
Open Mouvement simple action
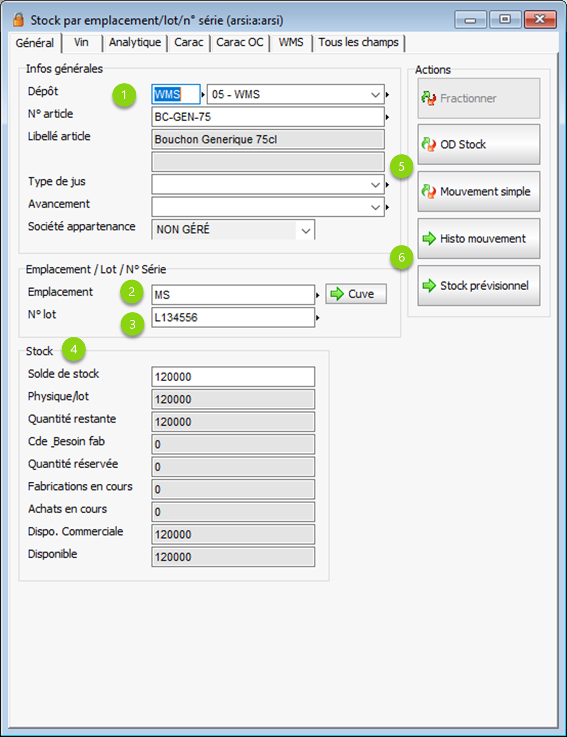click(478, 192)
